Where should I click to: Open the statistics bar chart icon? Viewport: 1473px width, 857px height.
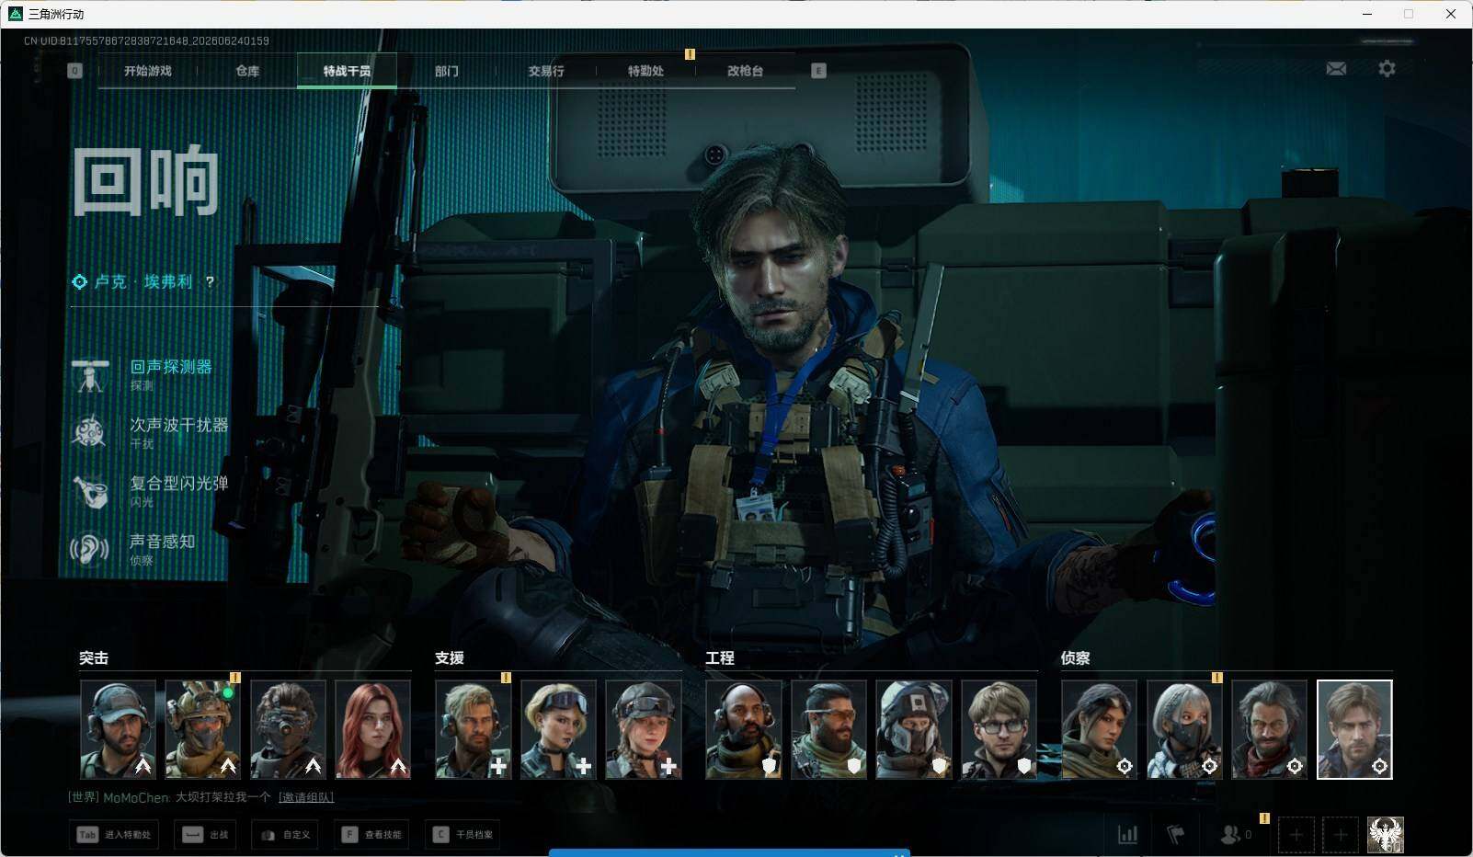click(x=1127, y=834)
